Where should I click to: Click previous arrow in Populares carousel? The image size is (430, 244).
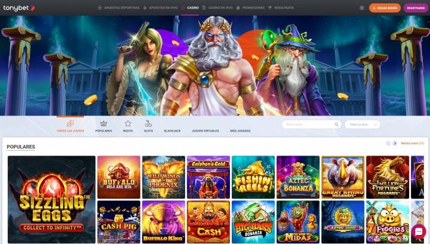[x=388, y=143]
